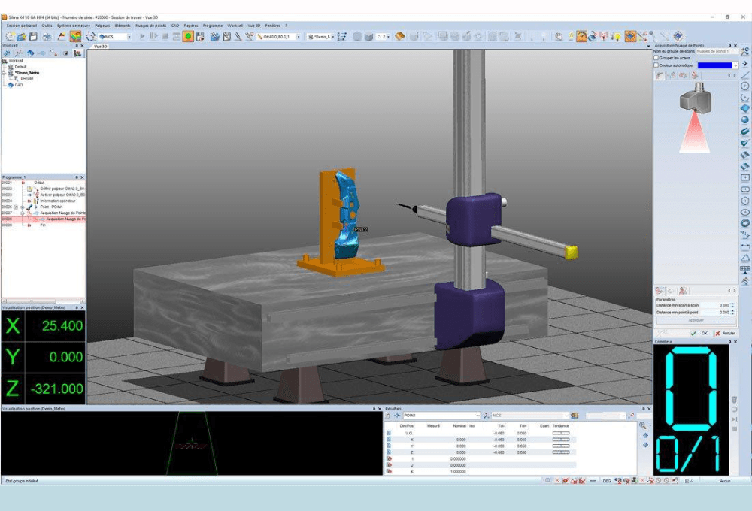
Task: Click the gold solid block toolbar icon
Action: coord(399,36)
